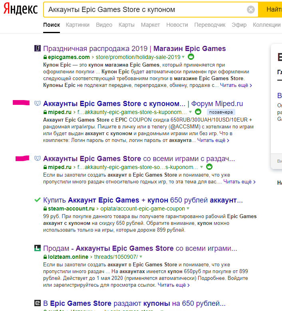Screen dimensions: 282x311
Task: Switch to the Видео tab
Action: click(104, 25)
